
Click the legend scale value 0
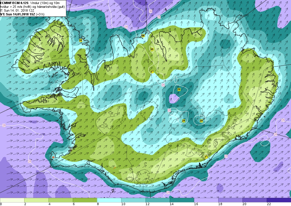(x=1, y=204)
